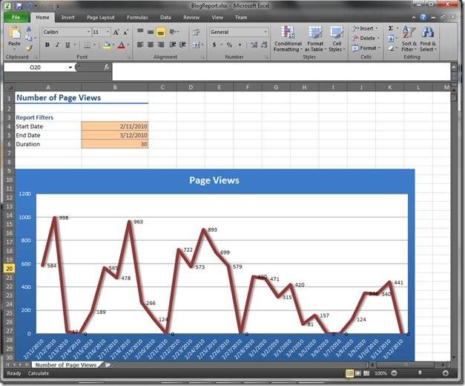Switch to the Formulas tab
Image resolution: width=465 pixels, height=386 pixels.
(137, 18)
